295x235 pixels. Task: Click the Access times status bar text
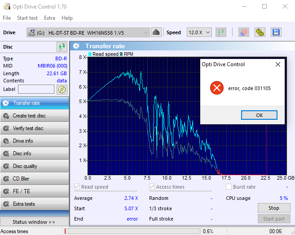point(14,231)
